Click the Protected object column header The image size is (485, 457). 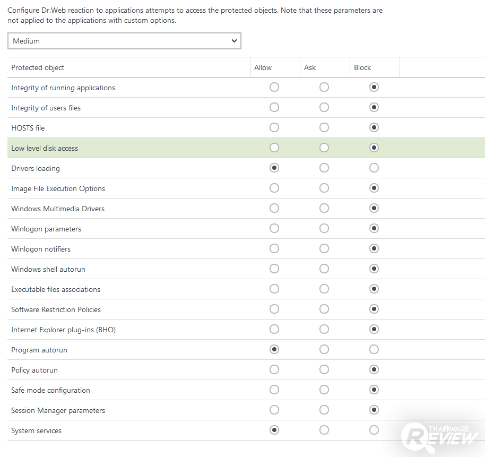tap(38, 67)
